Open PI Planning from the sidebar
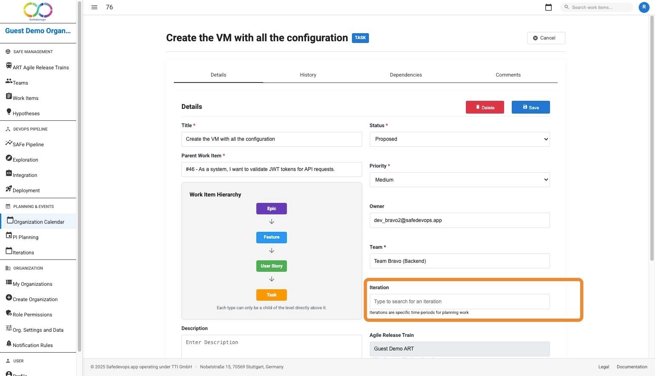 point(25,237)
